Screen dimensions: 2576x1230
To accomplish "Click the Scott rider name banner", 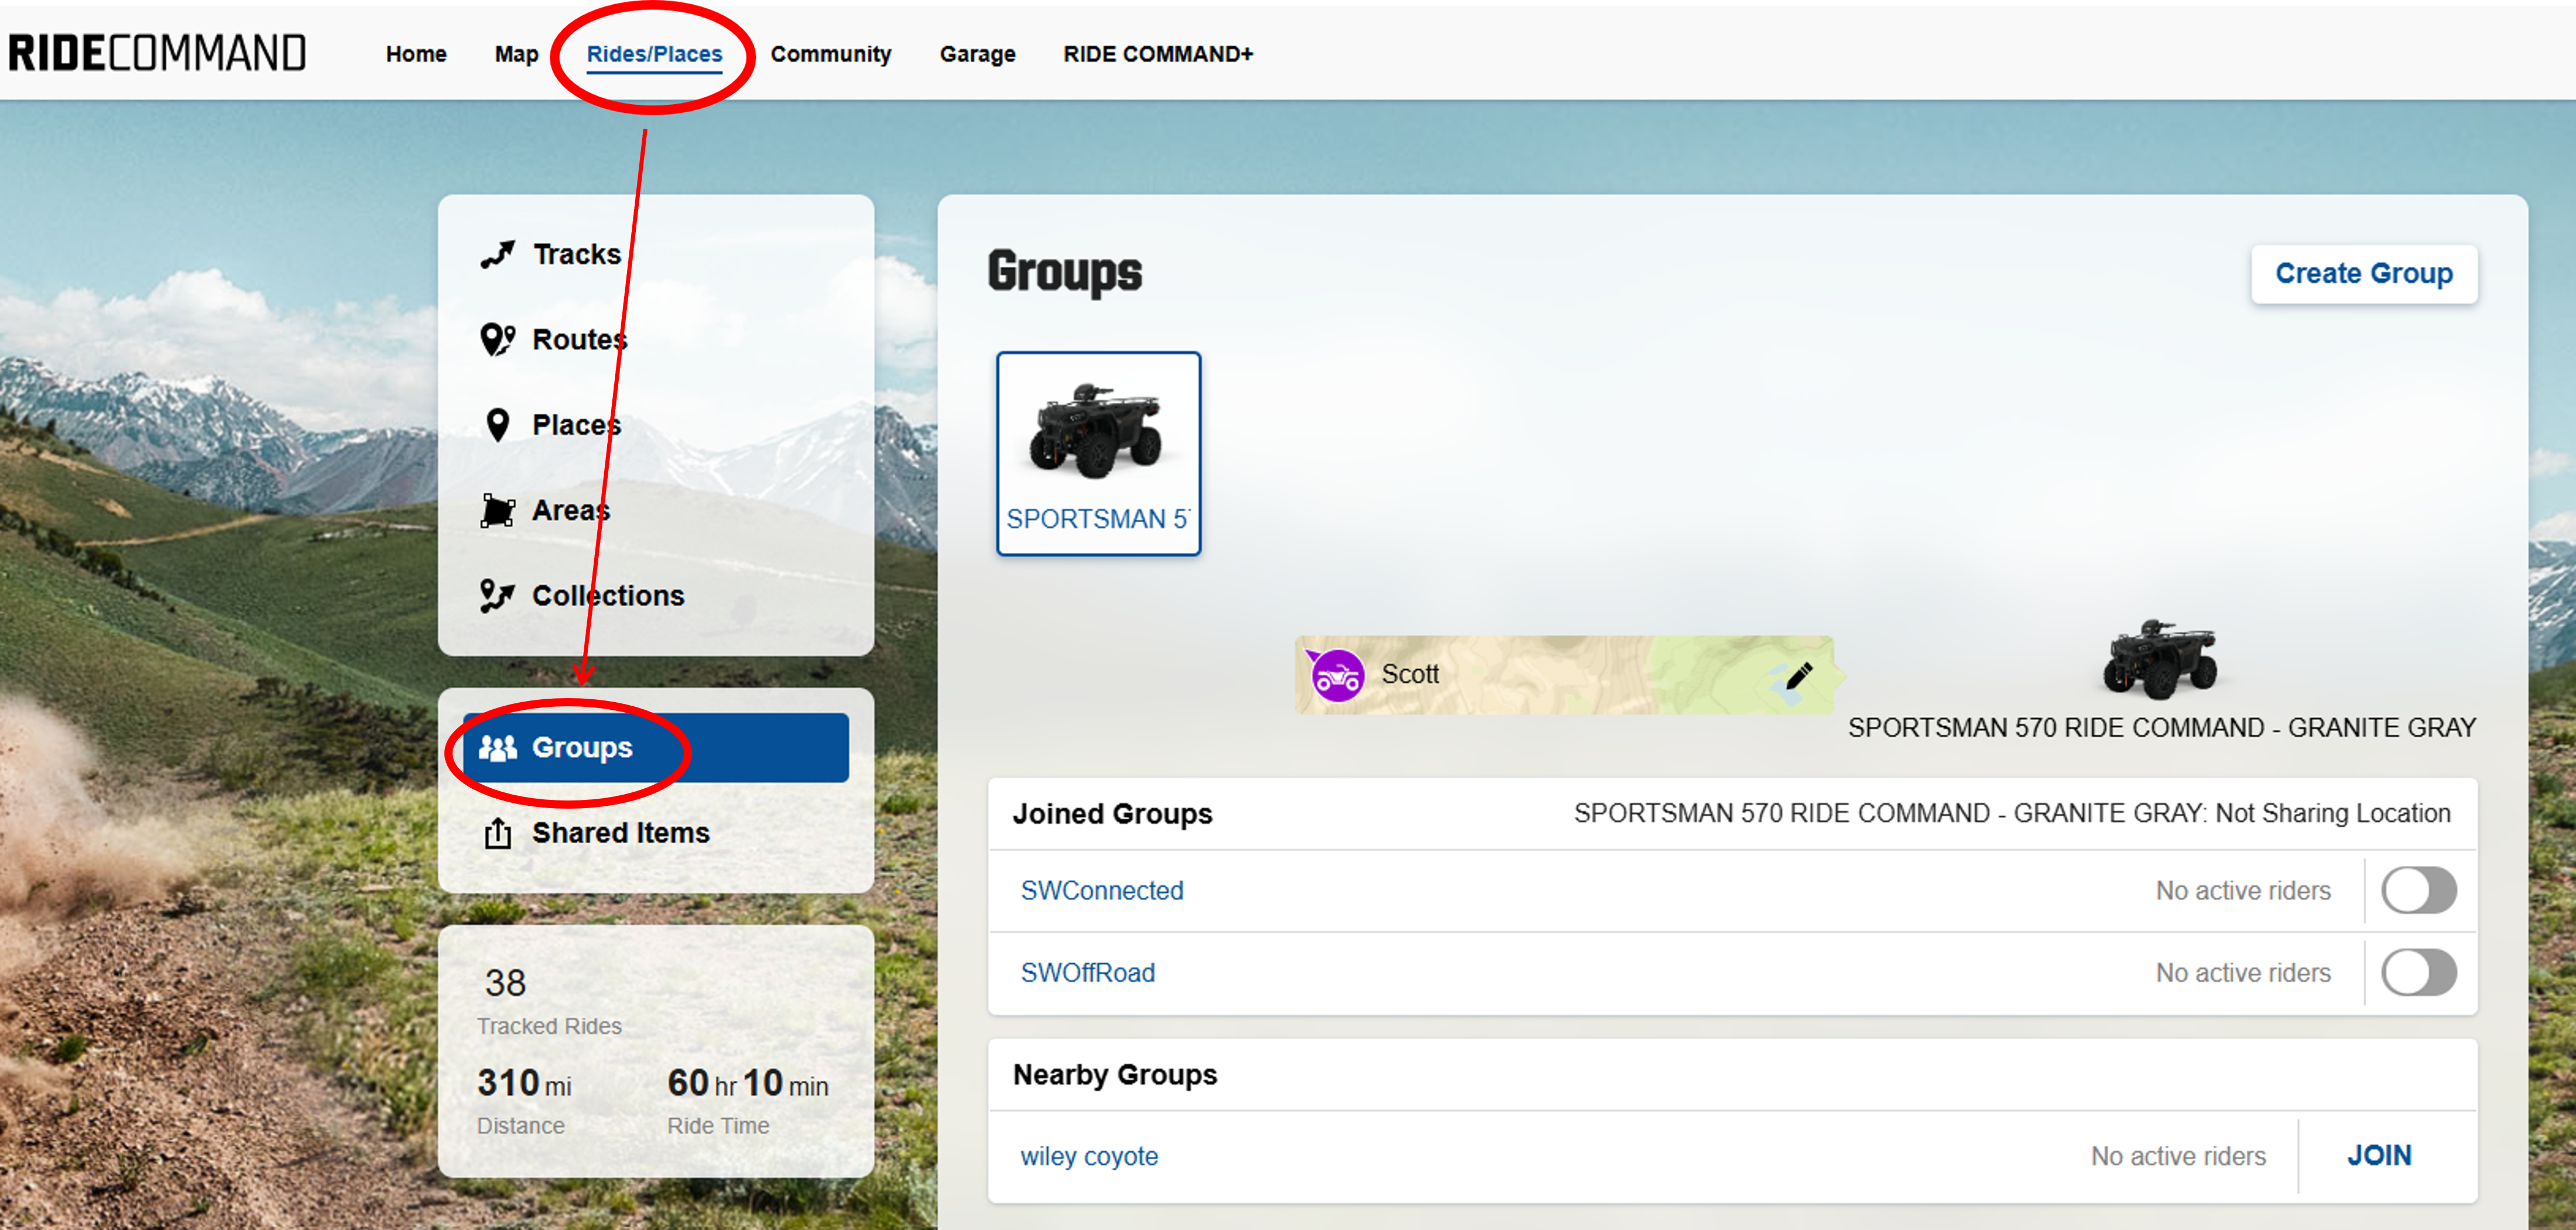I will click(1565, 675).
